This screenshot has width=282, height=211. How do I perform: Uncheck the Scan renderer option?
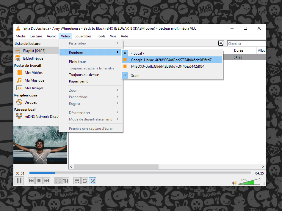click(172, 76)
